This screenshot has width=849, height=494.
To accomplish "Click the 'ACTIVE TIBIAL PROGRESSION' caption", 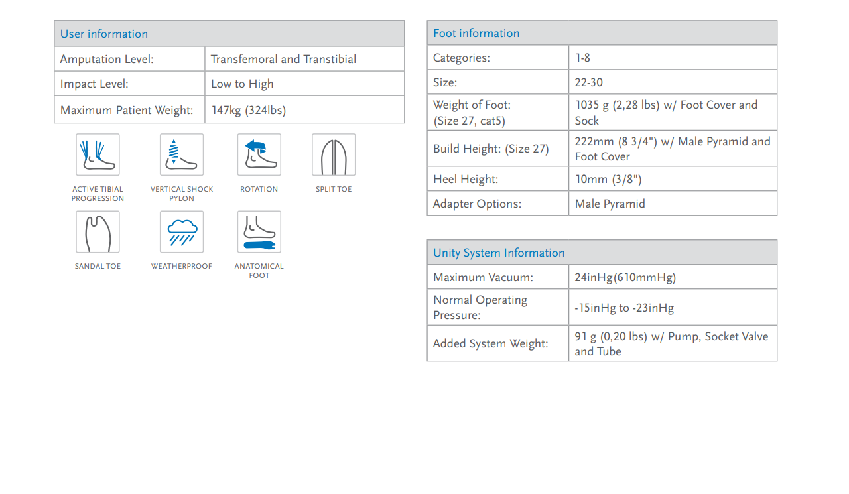I will (98, 194).
